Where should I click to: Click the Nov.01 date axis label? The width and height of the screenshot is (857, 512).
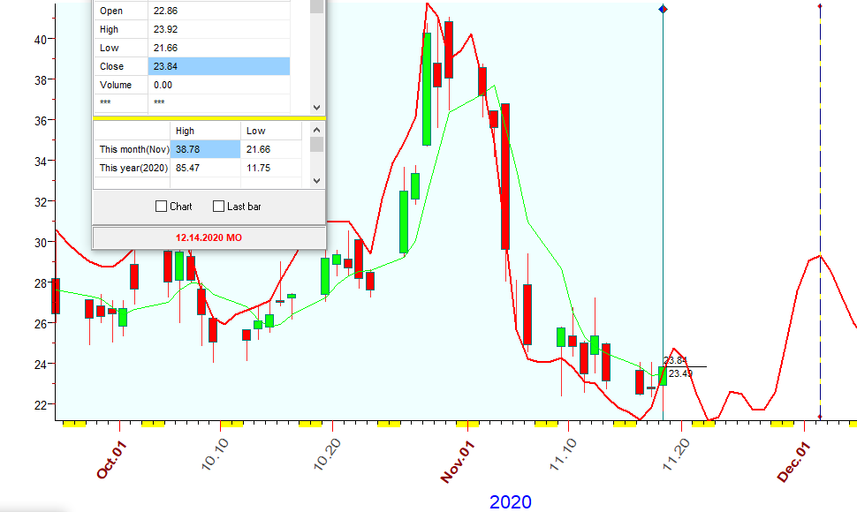460,462
